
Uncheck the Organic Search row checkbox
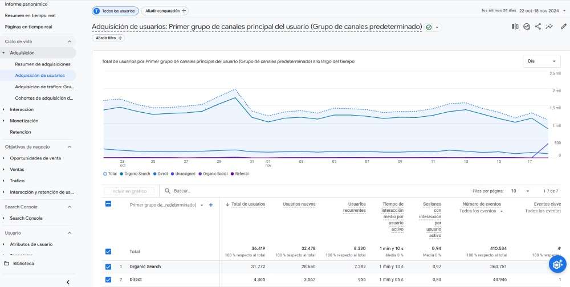(x=108, y=266)
